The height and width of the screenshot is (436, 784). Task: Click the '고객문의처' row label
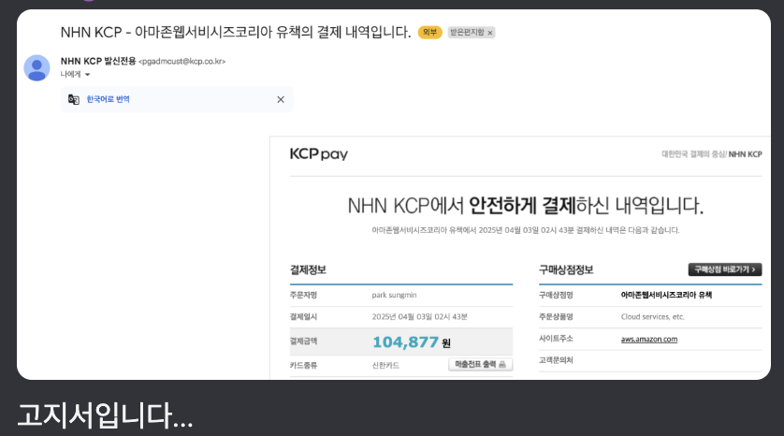pos(556,360)
